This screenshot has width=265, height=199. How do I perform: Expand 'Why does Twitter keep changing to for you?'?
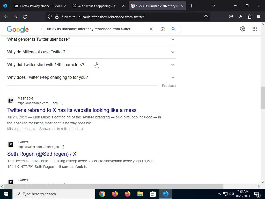(91, 77)
